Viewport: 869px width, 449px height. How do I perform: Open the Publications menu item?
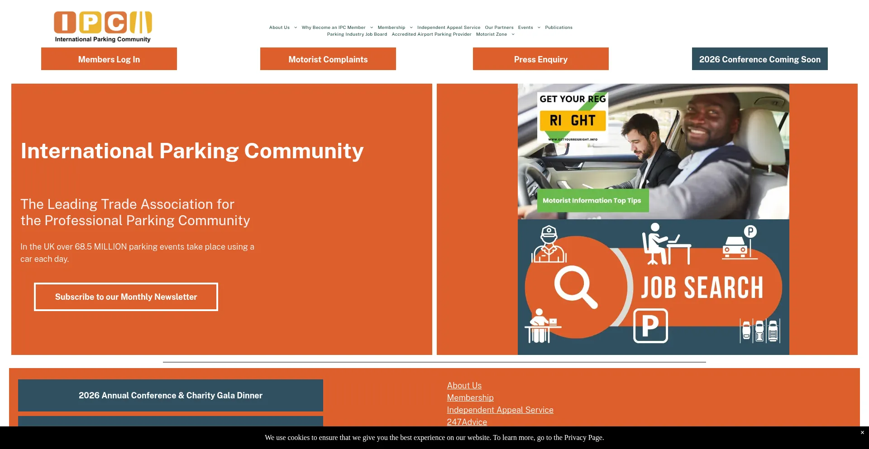559,28
